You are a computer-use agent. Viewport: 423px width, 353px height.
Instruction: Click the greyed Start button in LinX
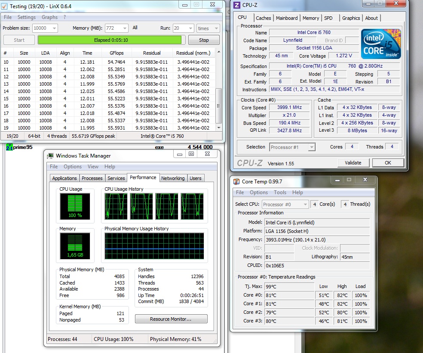19,40
